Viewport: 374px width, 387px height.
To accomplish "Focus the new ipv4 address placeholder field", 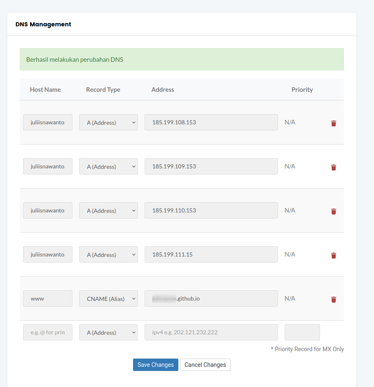I will (211, 332).
